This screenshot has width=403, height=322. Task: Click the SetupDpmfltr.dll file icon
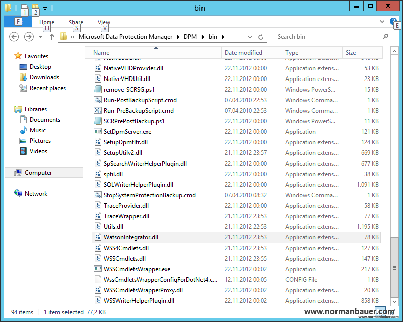98,142
